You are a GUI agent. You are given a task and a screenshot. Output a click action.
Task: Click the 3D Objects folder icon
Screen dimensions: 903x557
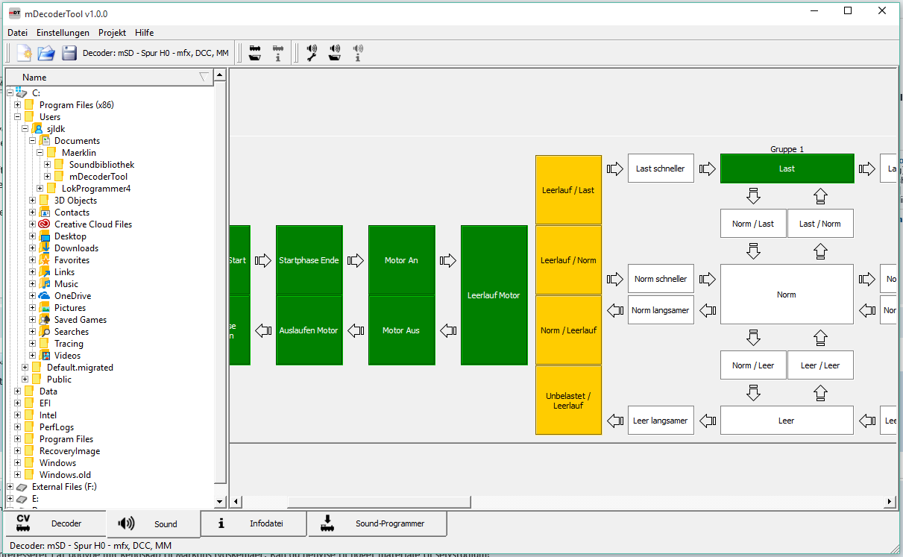[44, 201]
